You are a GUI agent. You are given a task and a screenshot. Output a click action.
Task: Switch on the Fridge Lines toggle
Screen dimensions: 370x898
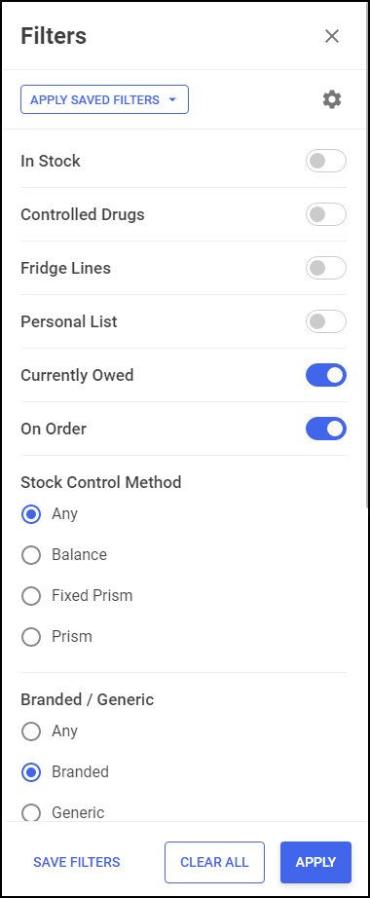(326, 268)
